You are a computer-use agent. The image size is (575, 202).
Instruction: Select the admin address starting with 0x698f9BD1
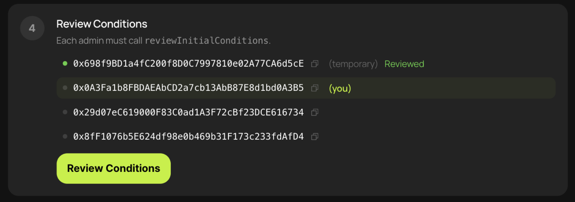[188, 64]
